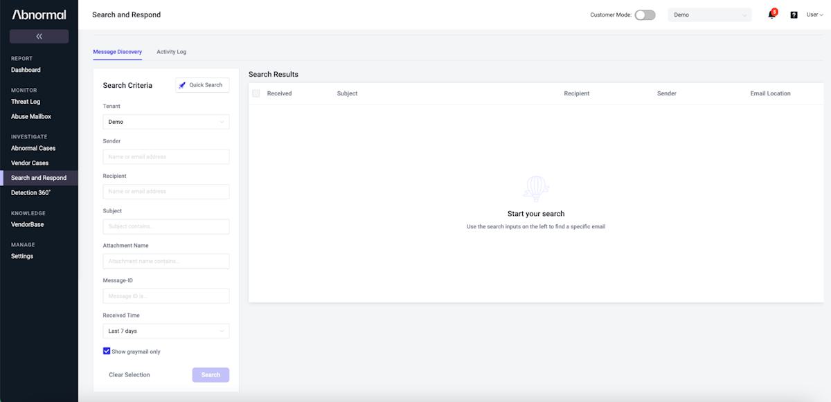Open Dashboard in sidebar

coord(26,70)
